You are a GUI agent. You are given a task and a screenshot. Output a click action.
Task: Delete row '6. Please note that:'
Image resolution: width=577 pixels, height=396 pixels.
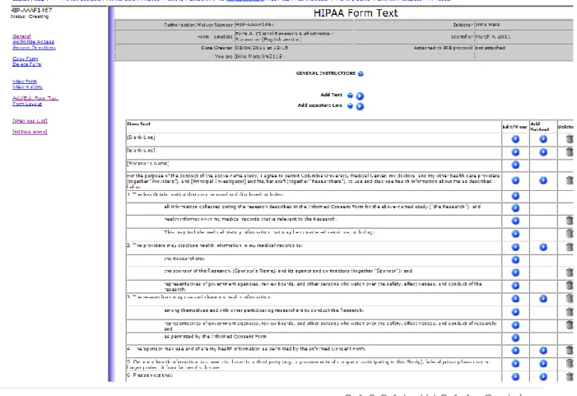[570, 377]
